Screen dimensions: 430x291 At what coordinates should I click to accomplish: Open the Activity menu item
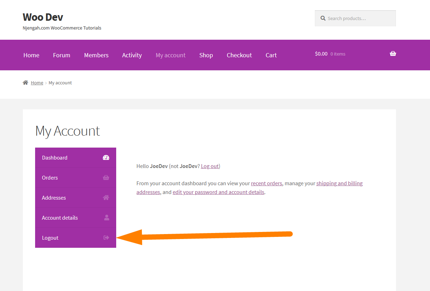(132, 55)
